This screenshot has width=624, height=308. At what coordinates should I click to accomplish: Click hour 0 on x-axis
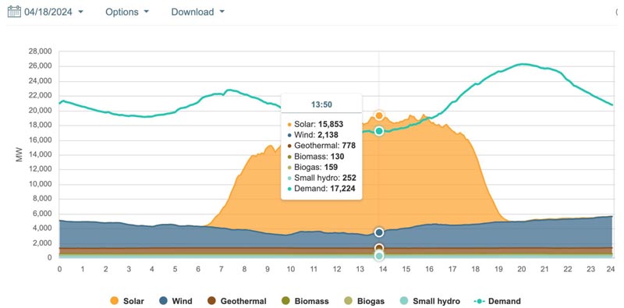(x=60, y=269)
